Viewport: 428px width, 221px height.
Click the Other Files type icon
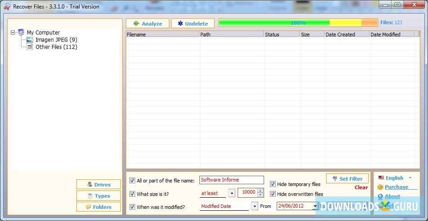click(x=30, y=47)
